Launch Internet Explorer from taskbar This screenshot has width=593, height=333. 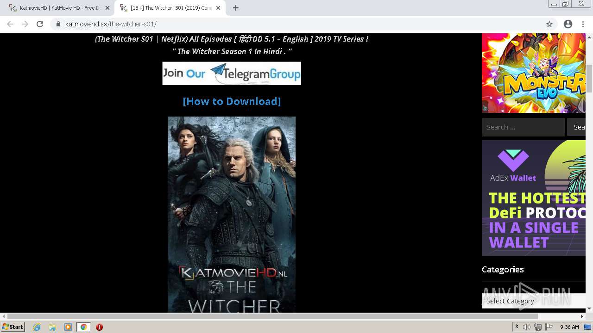[37, 327]
